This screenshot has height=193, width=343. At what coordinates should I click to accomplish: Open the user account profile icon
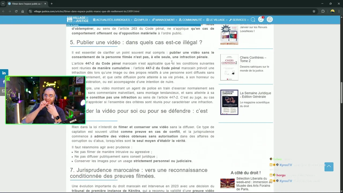click(270, 19)
